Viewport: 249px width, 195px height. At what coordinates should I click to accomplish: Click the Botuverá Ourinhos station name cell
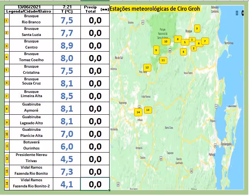[31, 146]
